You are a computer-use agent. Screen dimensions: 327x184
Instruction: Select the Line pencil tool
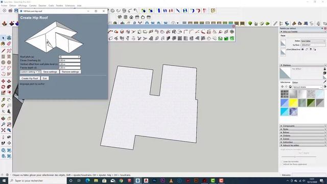tap(3, 51)
